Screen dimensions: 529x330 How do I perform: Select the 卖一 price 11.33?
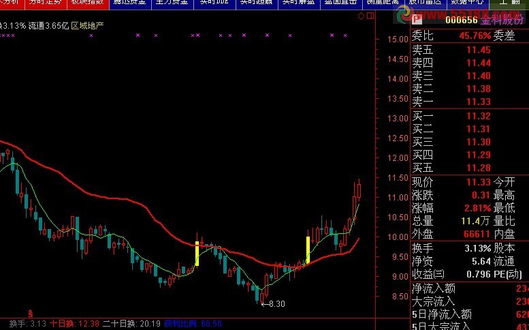click(479, 102)
